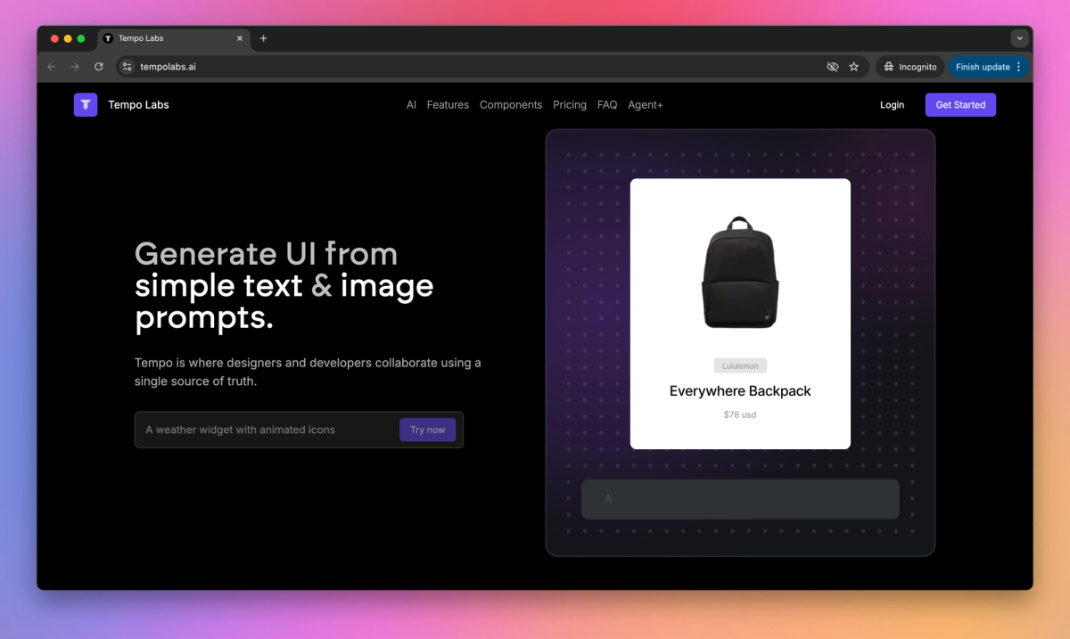Go to the Pricing page
1070x639 pixels.
coord(570,105)
